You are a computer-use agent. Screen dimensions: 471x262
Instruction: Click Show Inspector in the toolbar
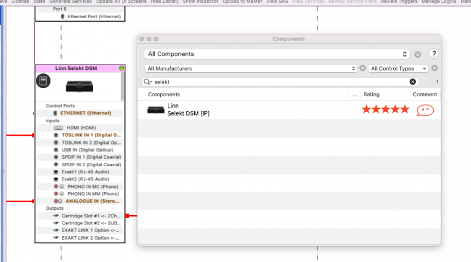point(201,2)
